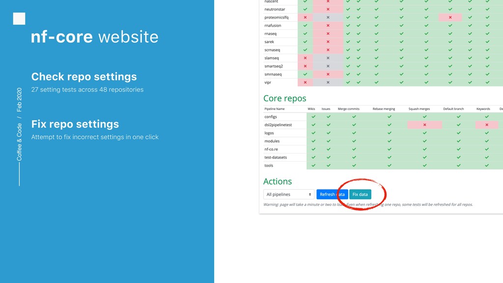
Task: Click the Check repo settings heading
Action: click(84, 77)
